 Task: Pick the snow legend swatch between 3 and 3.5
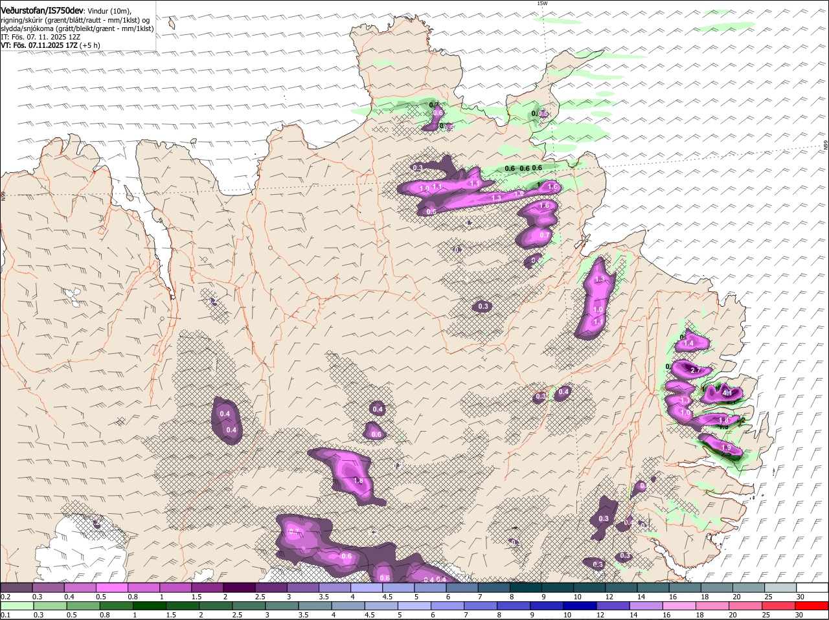tap(302, 588)
